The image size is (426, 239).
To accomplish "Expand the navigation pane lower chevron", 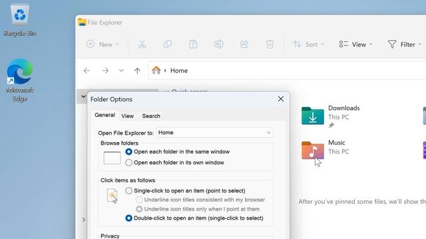I will point(83,220).
